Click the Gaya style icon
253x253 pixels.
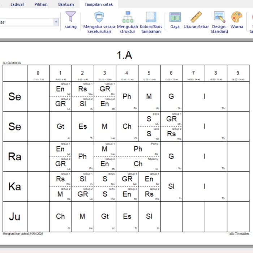point(175,17)
